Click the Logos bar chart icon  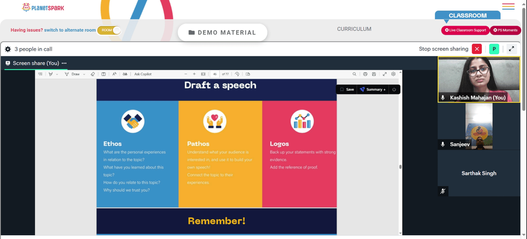[302, 121]
